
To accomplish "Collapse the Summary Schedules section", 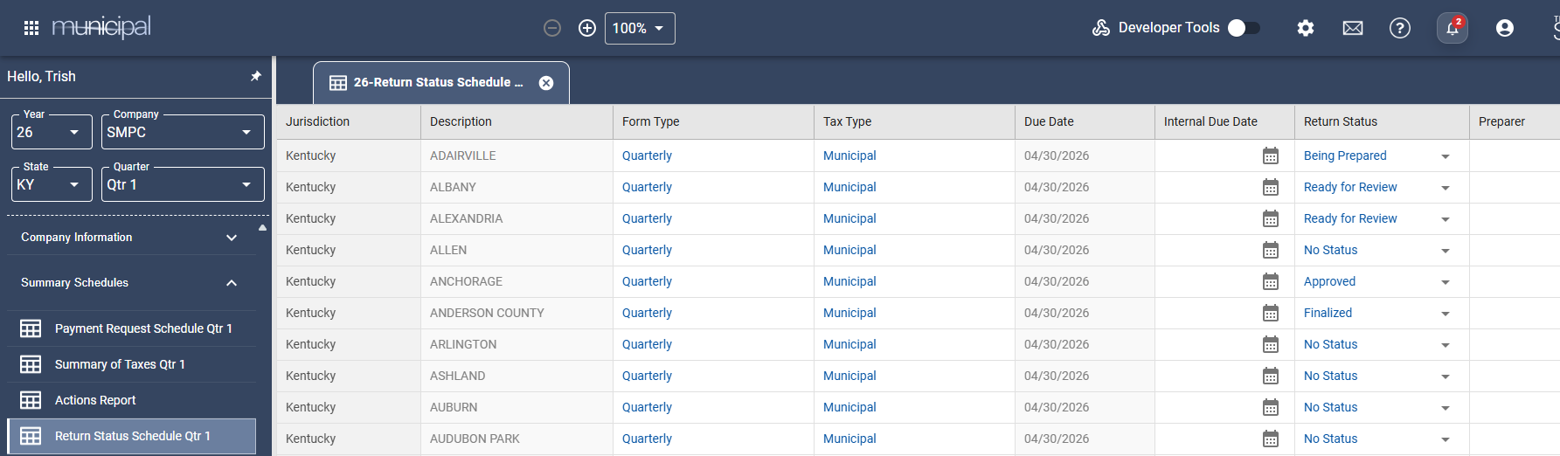I will pyautogui.click(x=131, y=282).
